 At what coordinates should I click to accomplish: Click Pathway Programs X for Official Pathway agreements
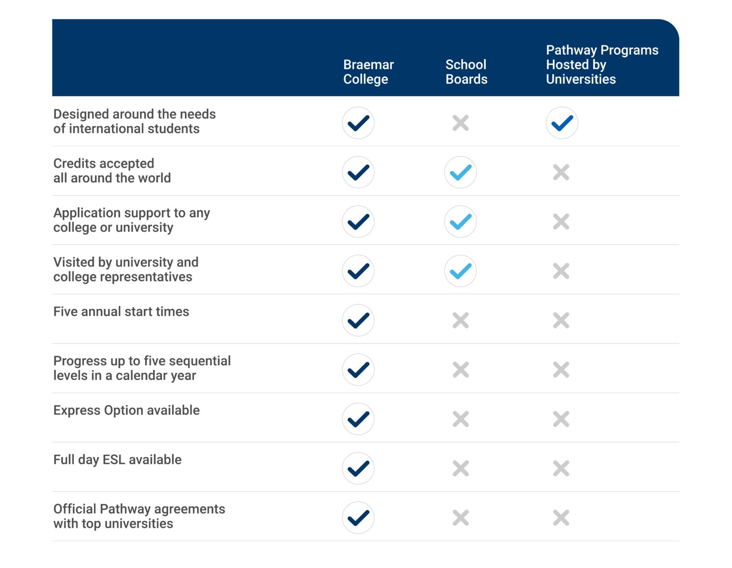point(561,518)
